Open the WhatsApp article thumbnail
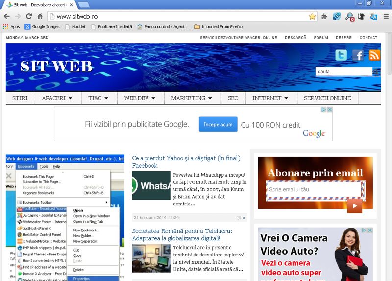The image size is (392, 281). tap(151, 185)
